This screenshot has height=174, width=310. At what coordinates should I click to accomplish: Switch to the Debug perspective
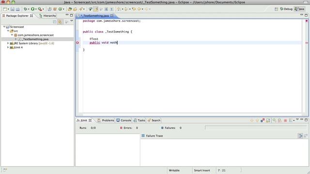(286, 9)
